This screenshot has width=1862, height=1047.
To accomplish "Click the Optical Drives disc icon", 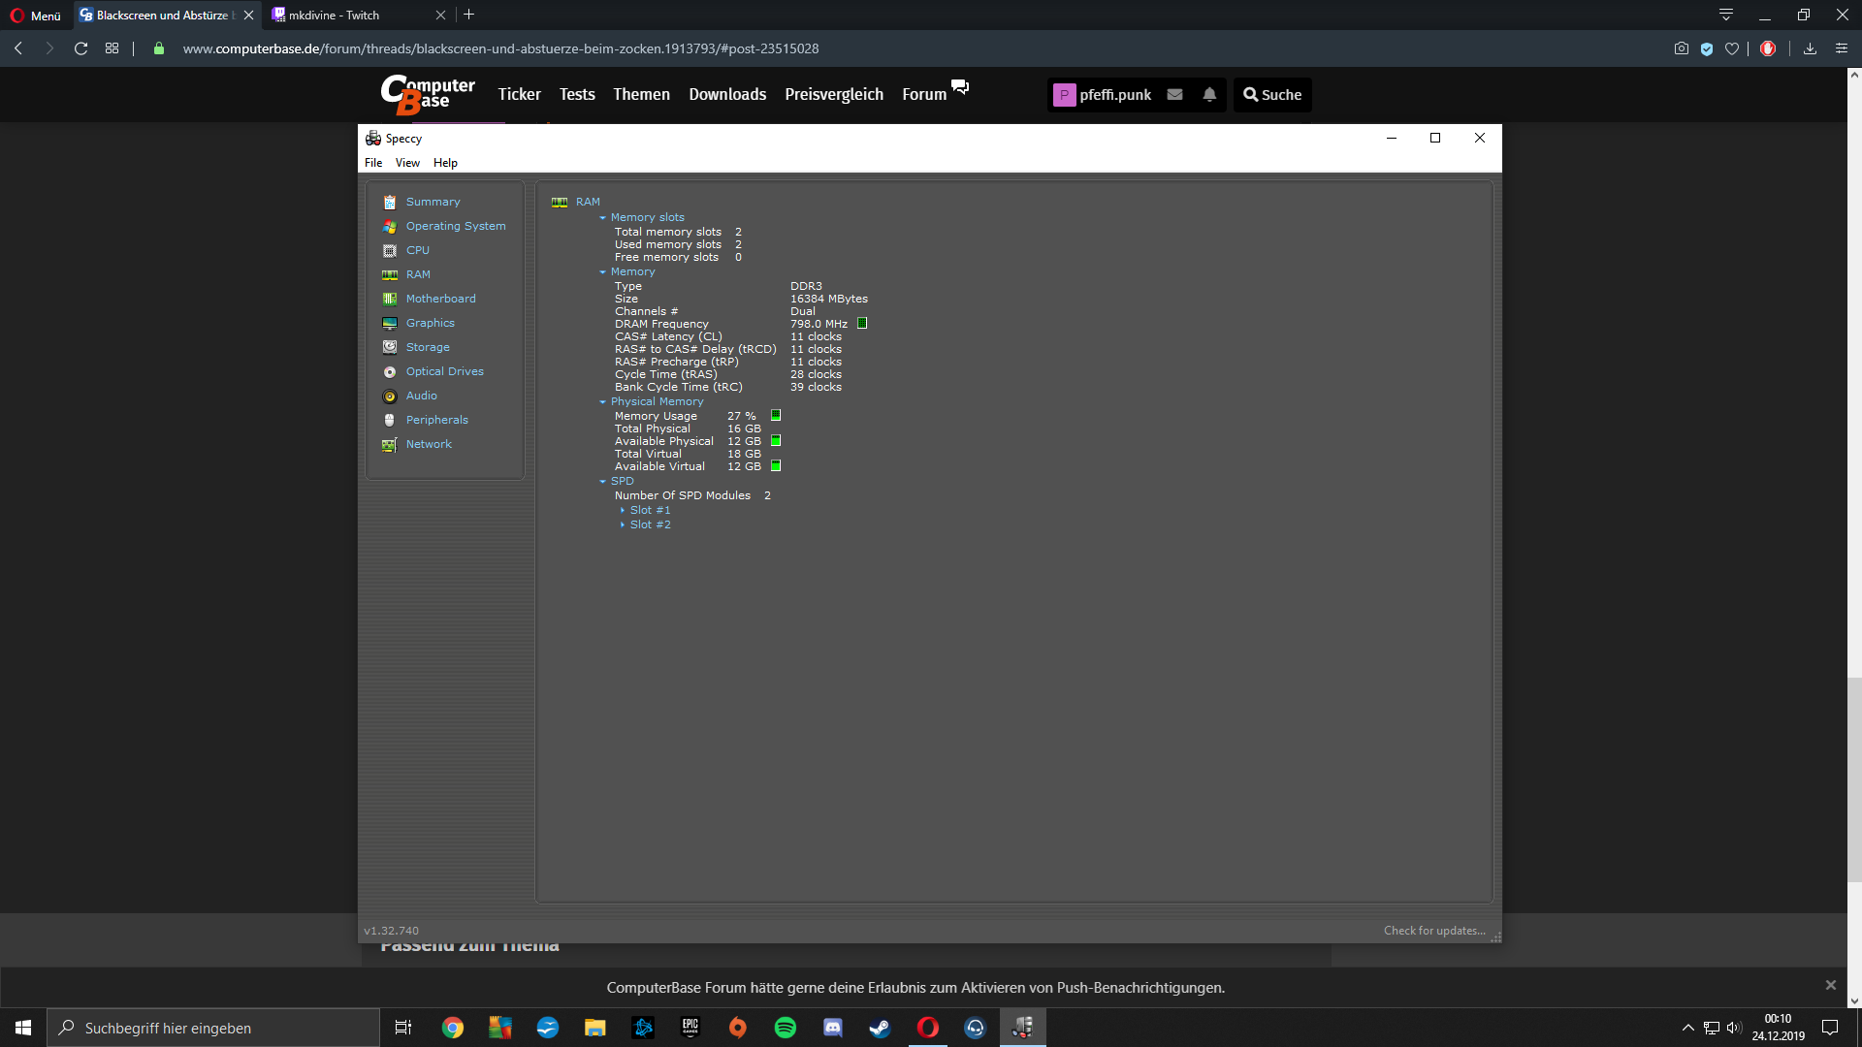I will click(x=390, y=372).
